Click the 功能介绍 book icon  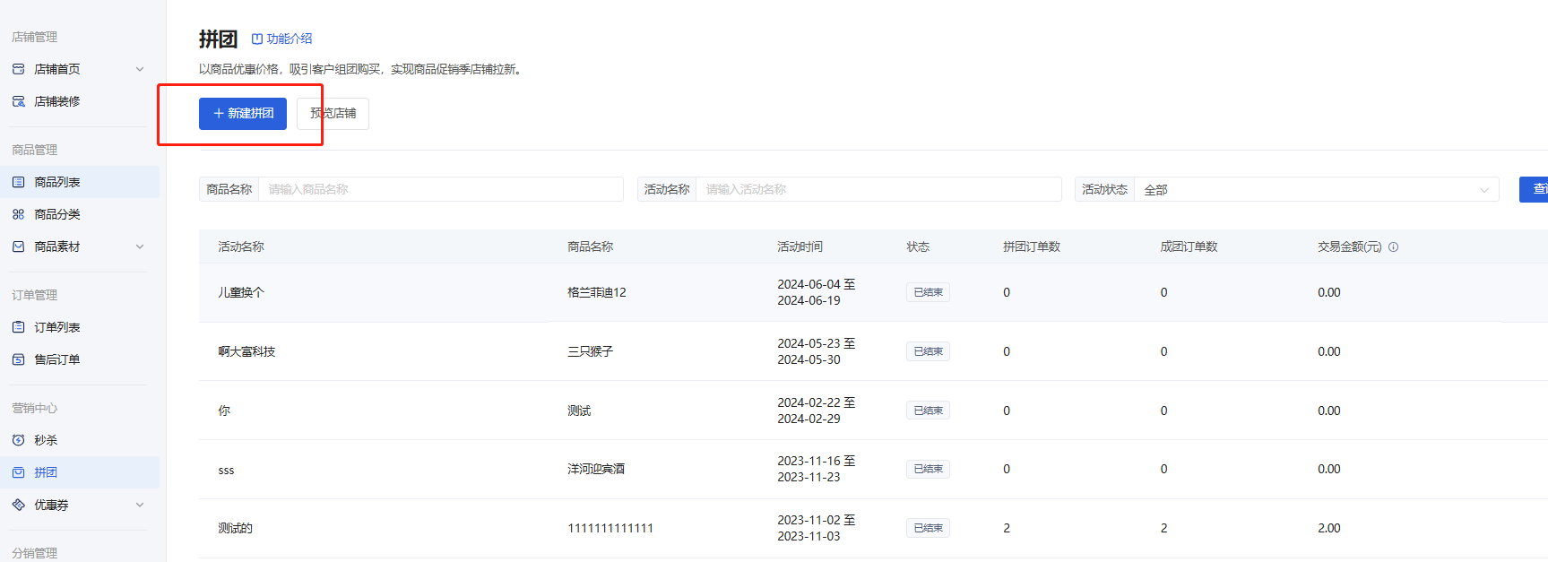pyautogui.click(x=257, y=39)
